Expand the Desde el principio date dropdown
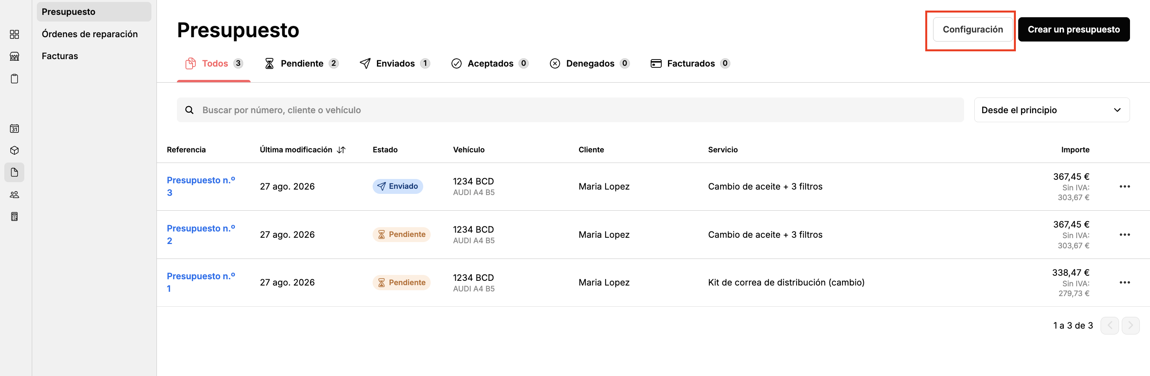 click(x=1051, y=110)
